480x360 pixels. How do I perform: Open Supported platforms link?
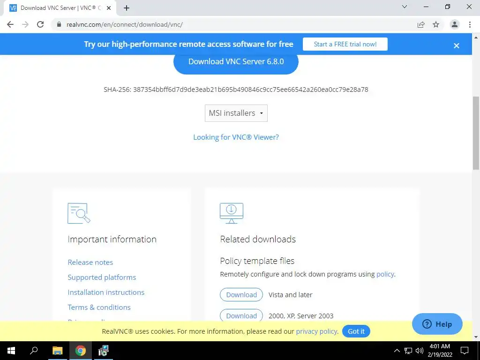click(x=102, y=277)
